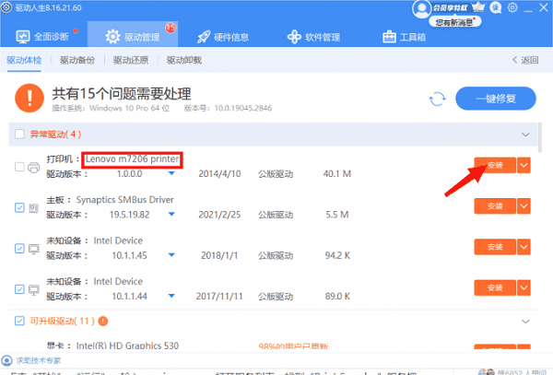
Task: Switch to the 驱动卸载 sub-tab
Action: point(183,61)
